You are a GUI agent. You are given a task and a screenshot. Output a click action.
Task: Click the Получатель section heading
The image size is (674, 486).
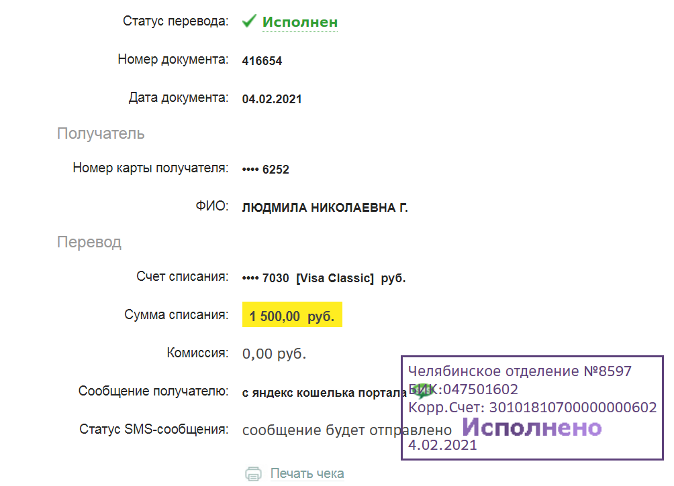tap(101, 133)
